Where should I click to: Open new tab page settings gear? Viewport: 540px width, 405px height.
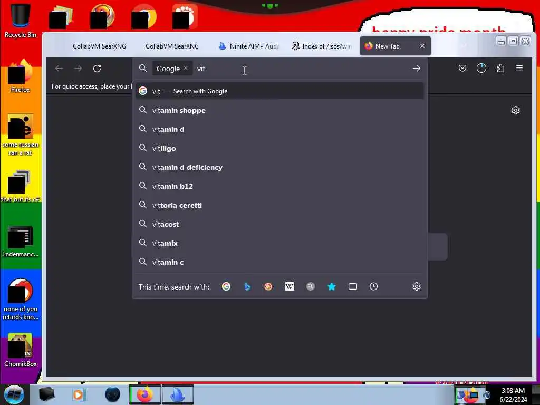pyautogui.click(x=516, y=110)
